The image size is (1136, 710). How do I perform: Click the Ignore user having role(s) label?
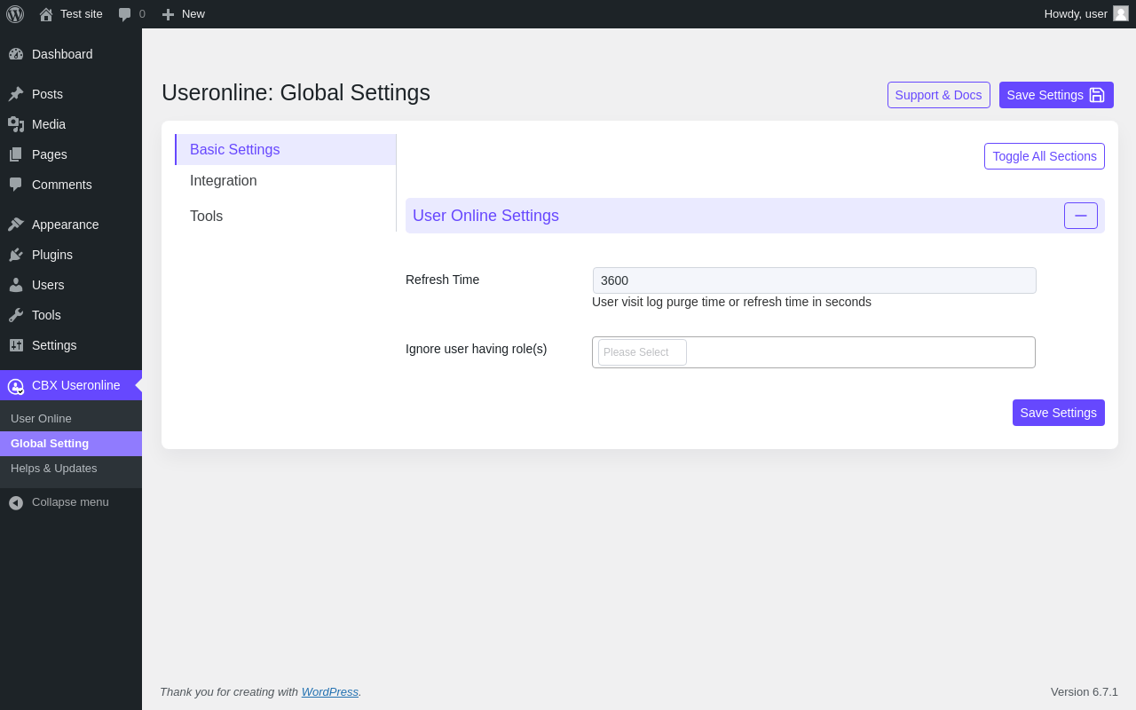click(x=477, y=349)
